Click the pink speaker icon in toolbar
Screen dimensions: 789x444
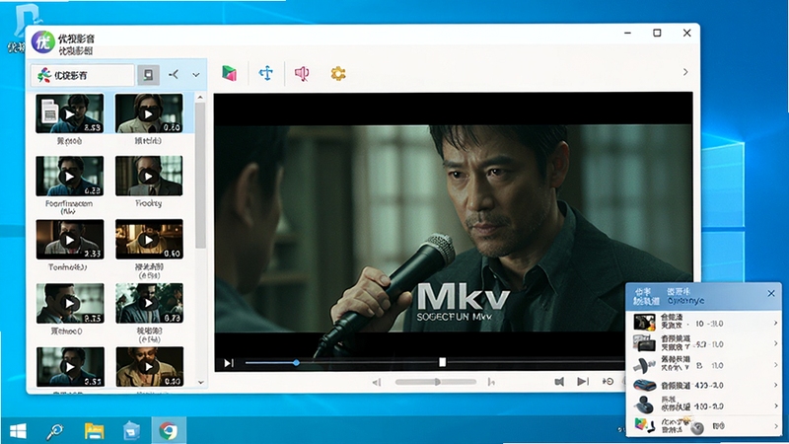(302, 74)
